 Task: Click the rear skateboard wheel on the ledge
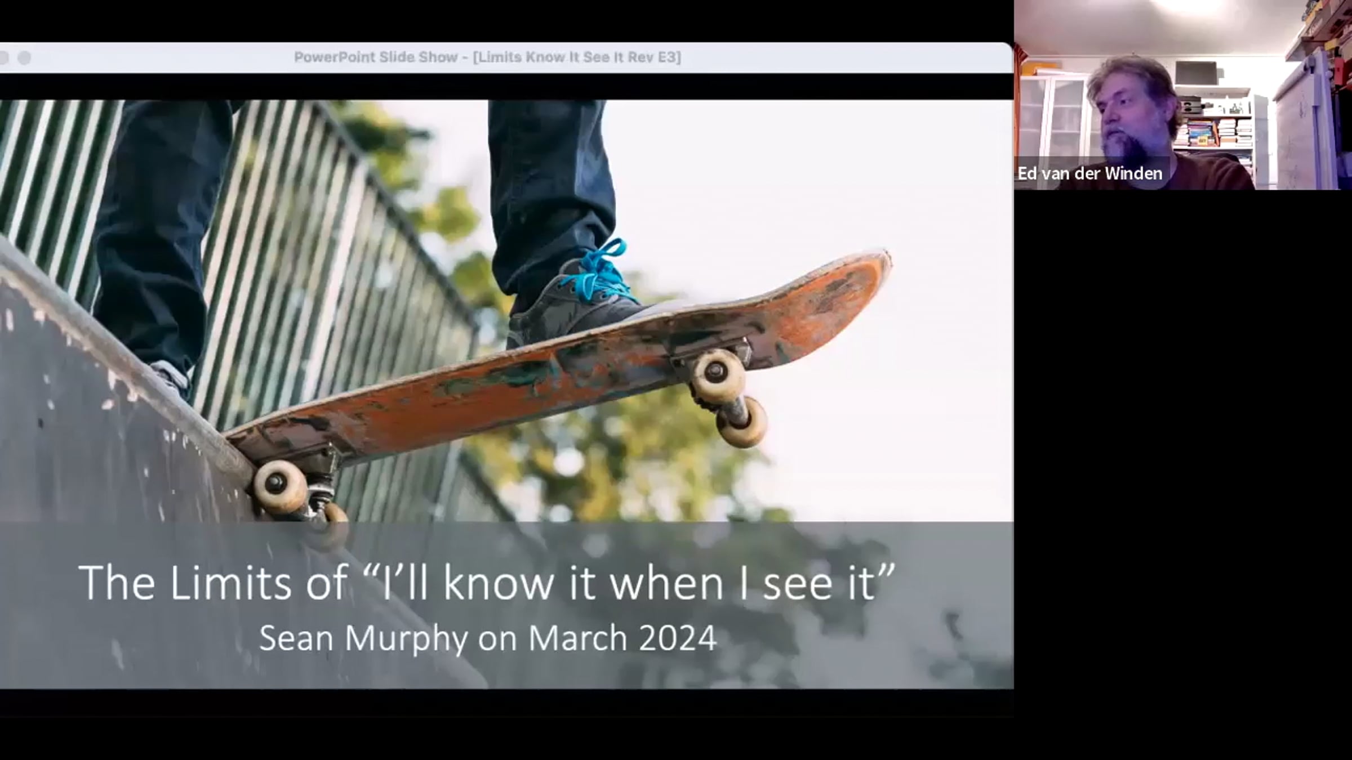tap(280, 485)
